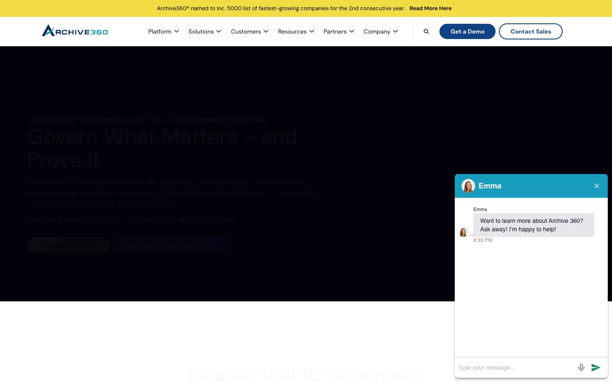612x382 pixels.
Task: Click the Purpose-built for Governance heading
Action: [306, 374]
